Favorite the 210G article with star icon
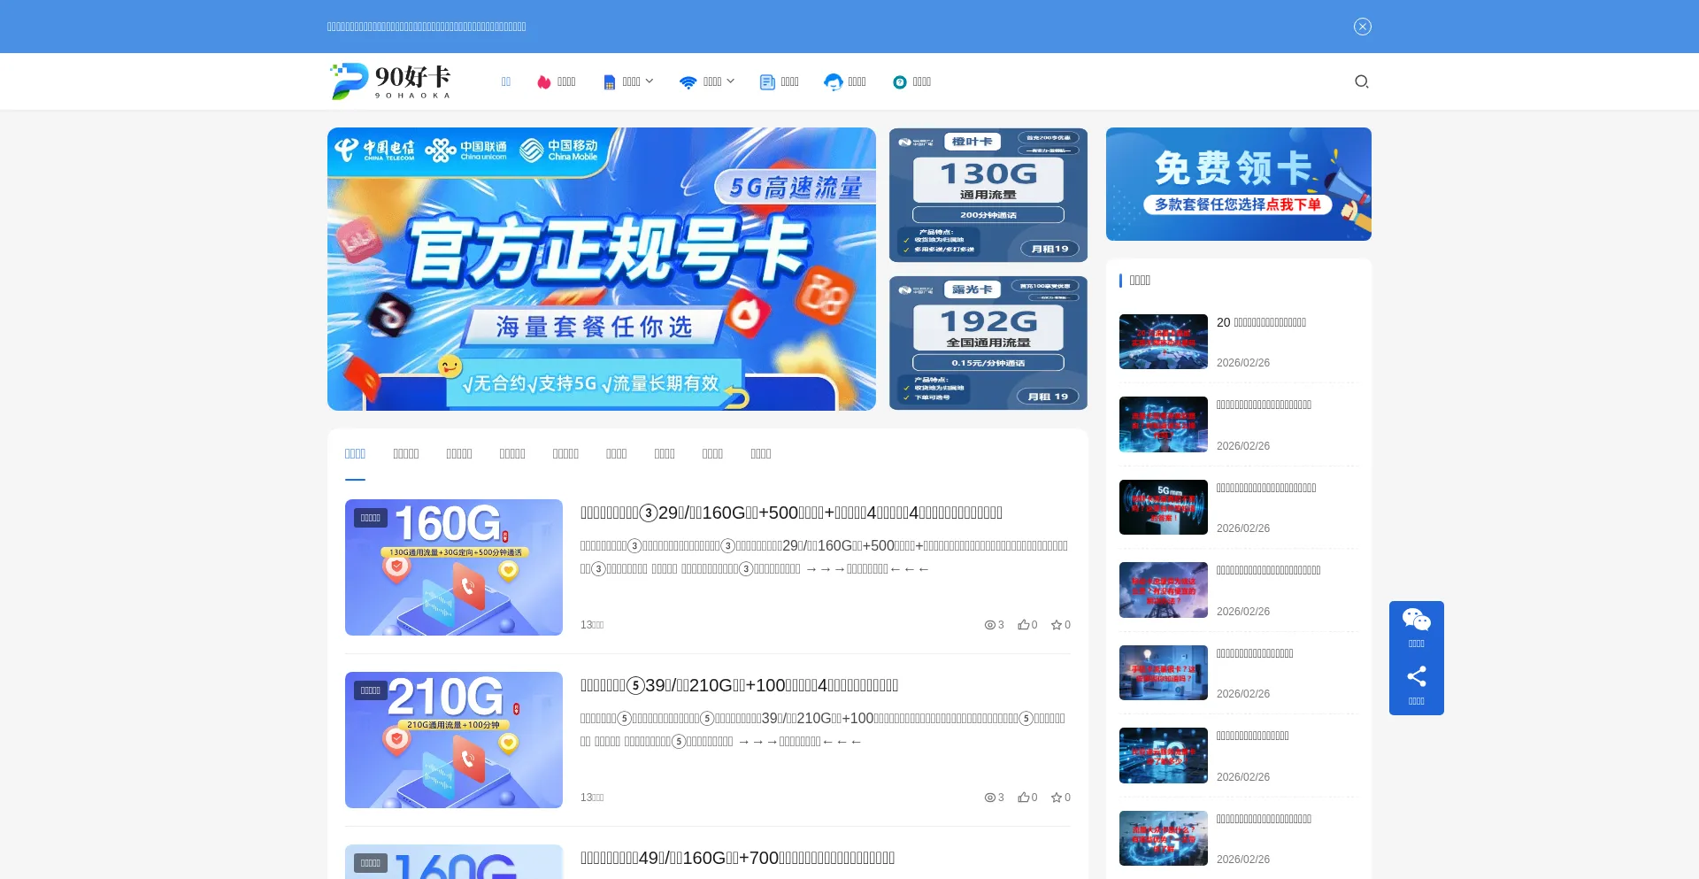Screen dimensions: 1699x879 point(1057,798)
